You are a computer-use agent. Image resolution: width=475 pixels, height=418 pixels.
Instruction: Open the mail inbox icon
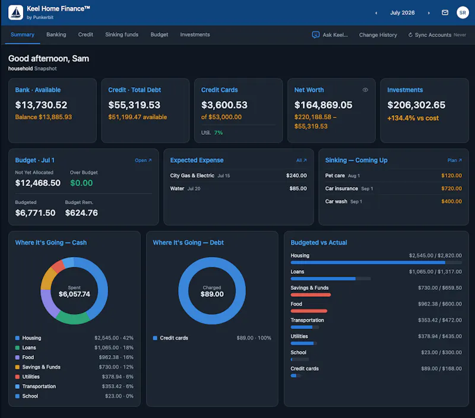[445, 12]
